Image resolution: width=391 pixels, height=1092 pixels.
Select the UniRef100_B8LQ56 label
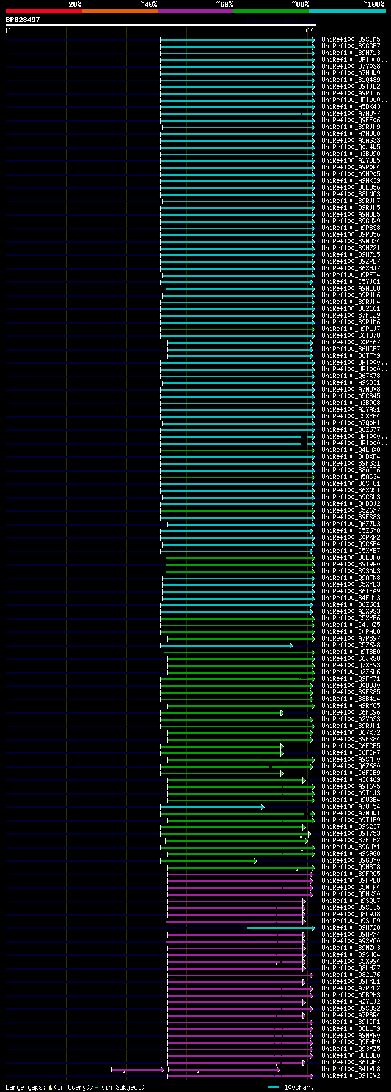coord(351,187)
